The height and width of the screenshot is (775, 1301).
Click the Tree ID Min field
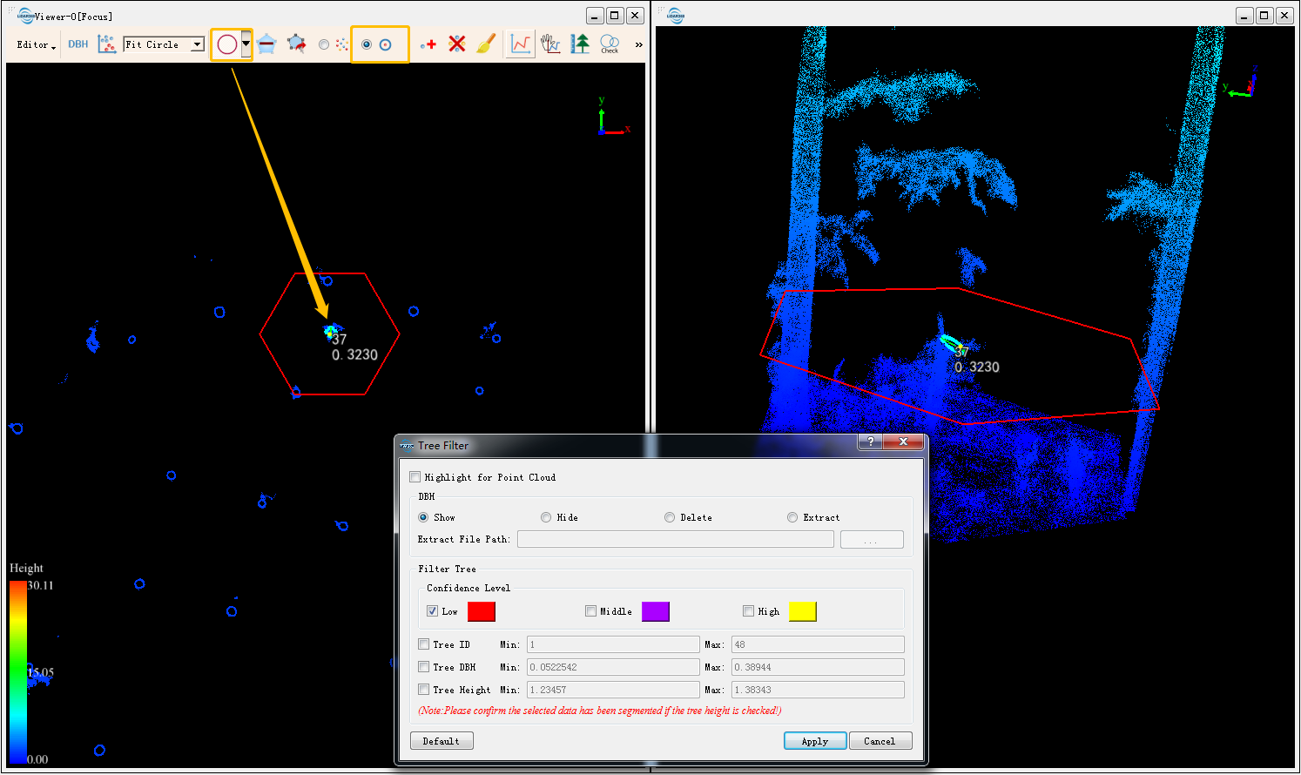pos(613,644)
